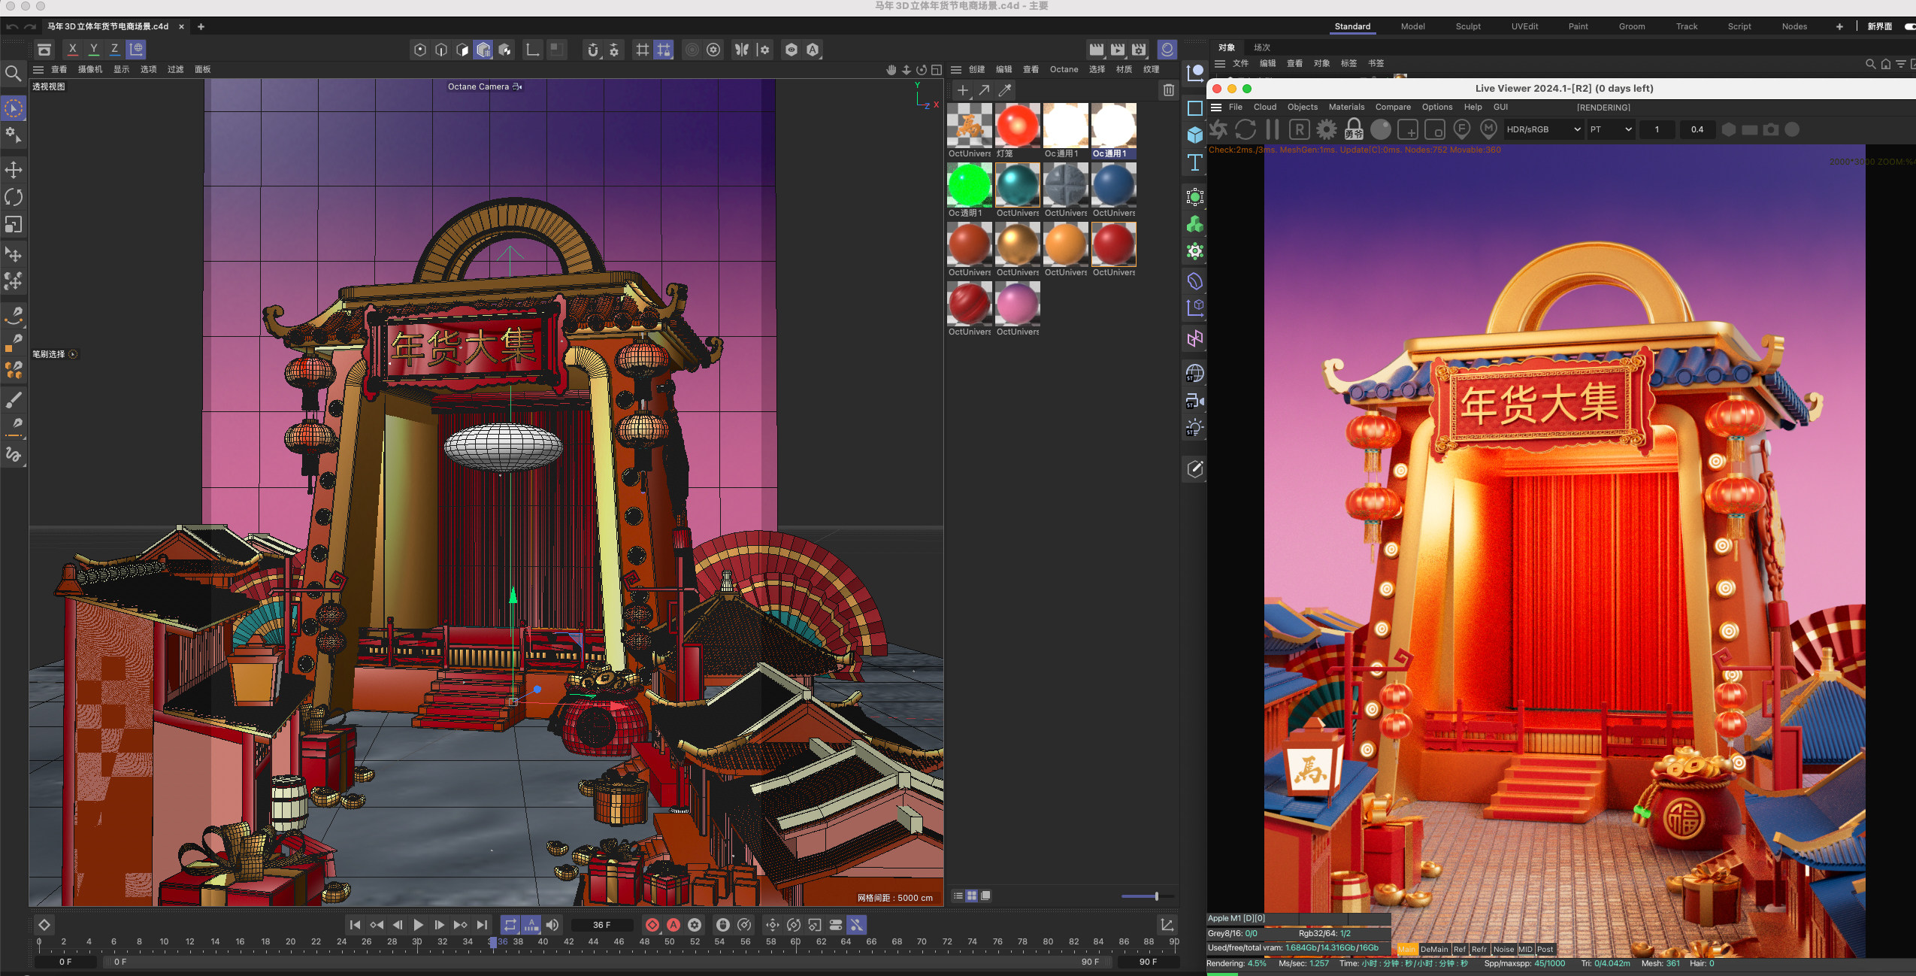Click the restart render refresh icon
Image resolution: width=1916 pixels, height=976 pixels.
tap(1246, 129)
